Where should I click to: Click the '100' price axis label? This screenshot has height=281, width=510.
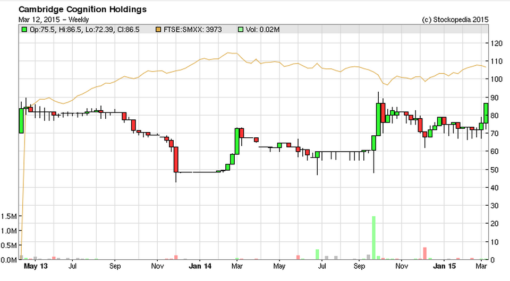click(496, 79)
